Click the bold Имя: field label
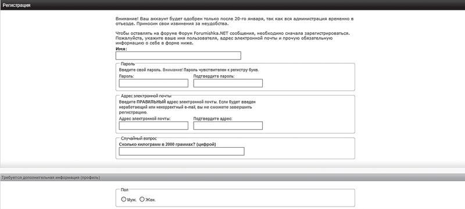 point(121,49)
